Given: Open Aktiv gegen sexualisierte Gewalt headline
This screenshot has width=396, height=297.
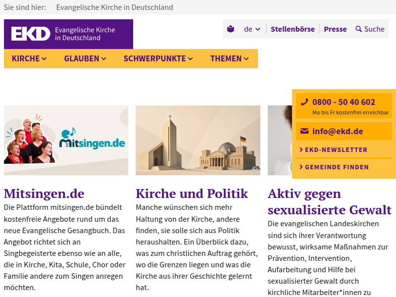Looking at the screenshot, I should [x=330, y=202].
